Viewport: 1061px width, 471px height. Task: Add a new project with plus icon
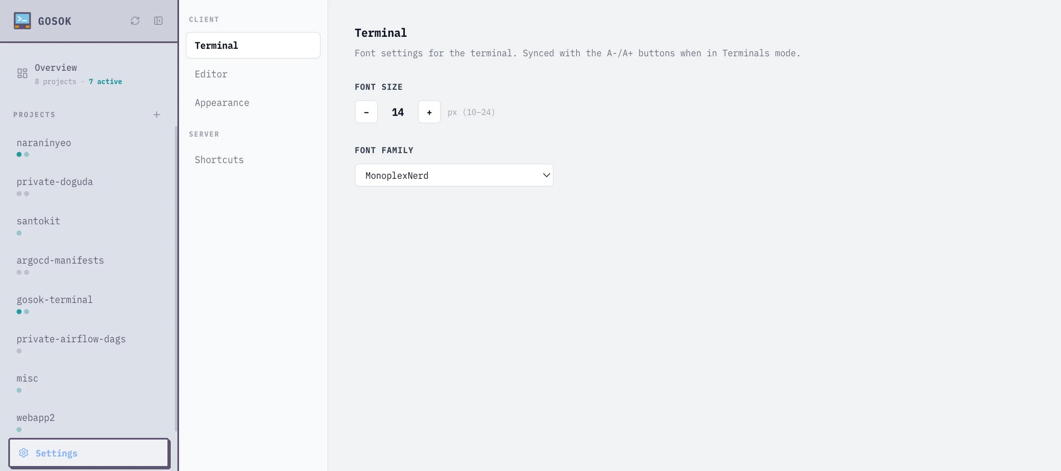157,115
